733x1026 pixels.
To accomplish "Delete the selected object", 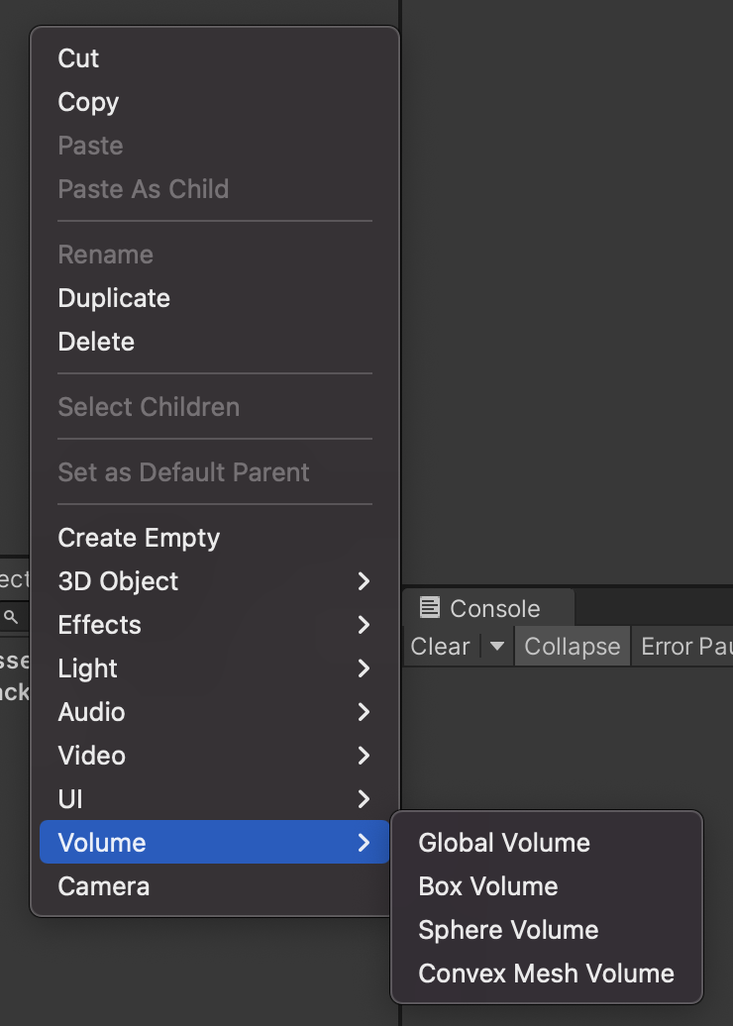I will coord(96,342).
